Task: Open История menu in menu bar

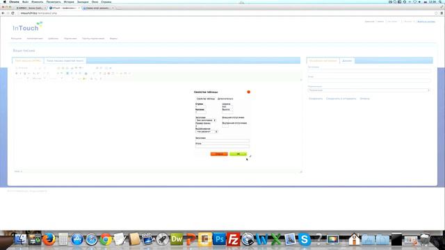Action: pyautogui.click(x=69, y=1)
